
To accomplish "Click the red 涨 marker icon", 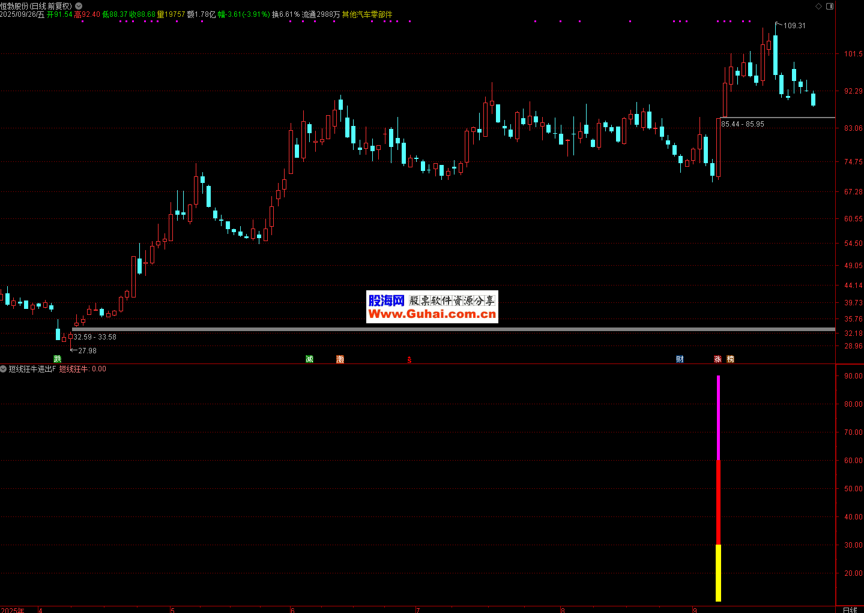I will click(x=717, y=359).
